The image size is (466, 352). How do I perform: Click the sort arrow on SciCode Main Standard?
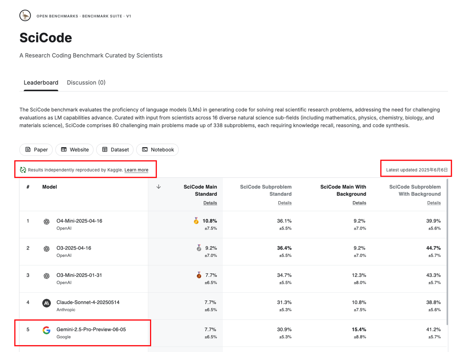click(x=159, y=187)
